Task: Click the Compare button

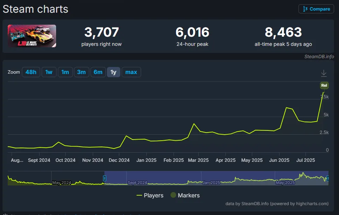Action: point(316,9)
